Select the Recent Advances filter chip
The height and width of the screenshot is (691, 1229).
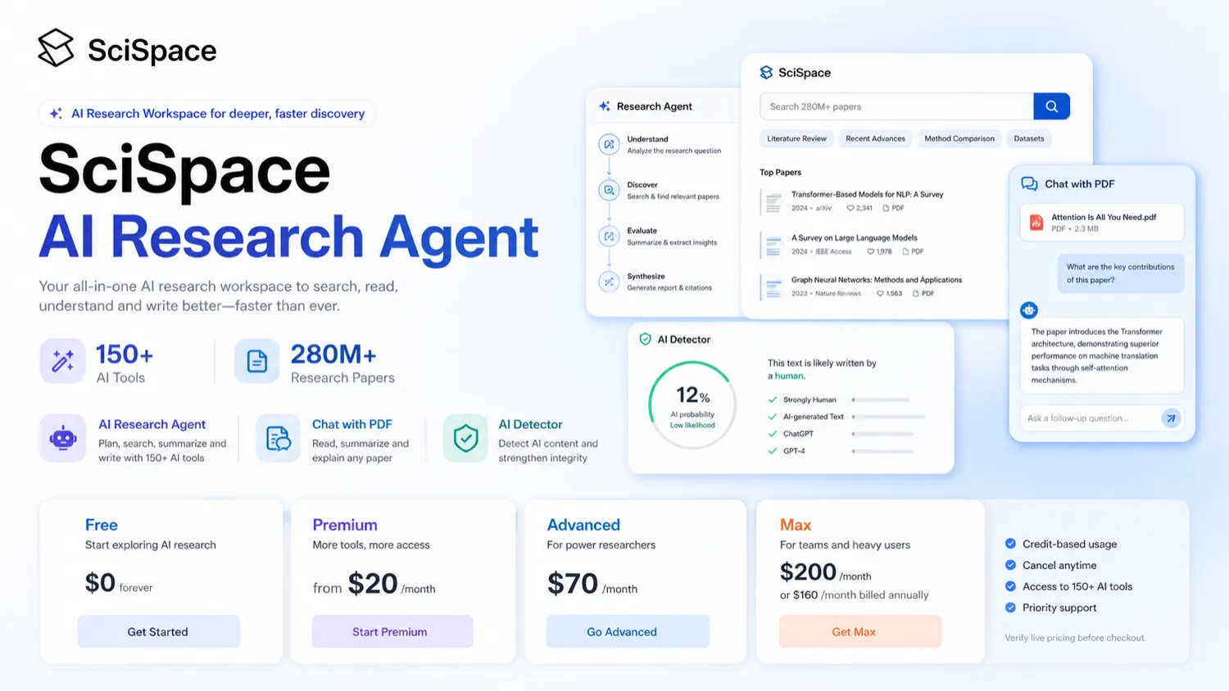click(875, 138)
